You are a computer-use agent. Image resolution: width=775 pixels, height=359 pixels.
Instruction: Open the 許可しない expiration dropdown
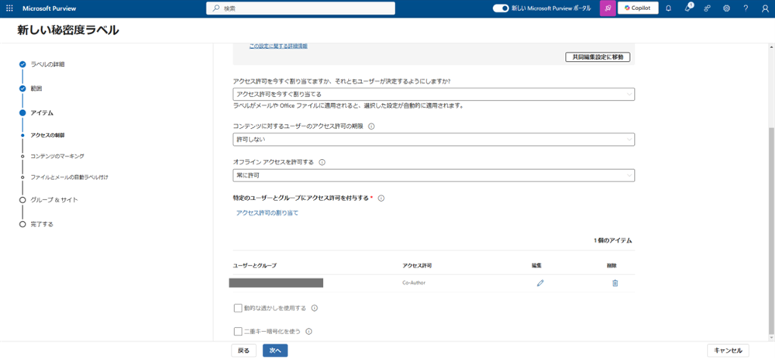coord(433,140)
